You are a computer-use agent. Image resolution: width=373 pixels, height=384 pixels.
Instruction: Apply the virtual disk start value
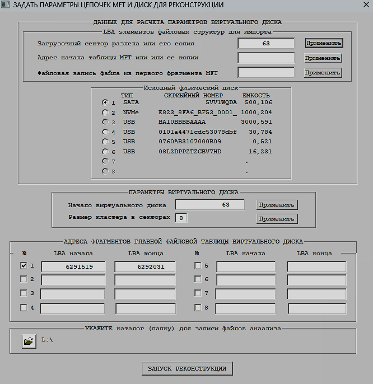277,205
